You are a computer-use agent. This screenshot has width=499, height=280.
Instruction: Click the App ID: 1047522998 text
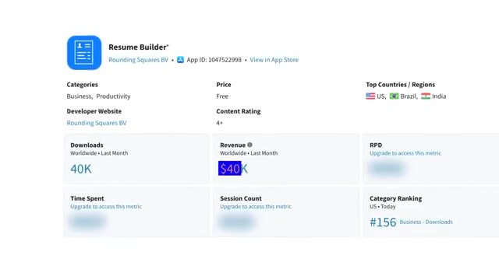[x=214, y=60]
